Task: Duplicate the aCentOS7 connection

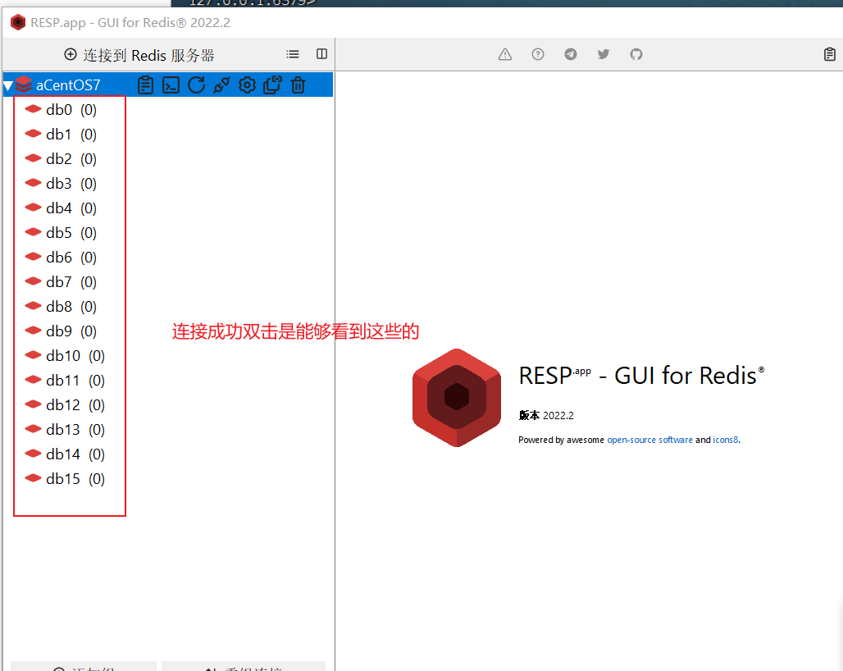Action: pos(272,84)
